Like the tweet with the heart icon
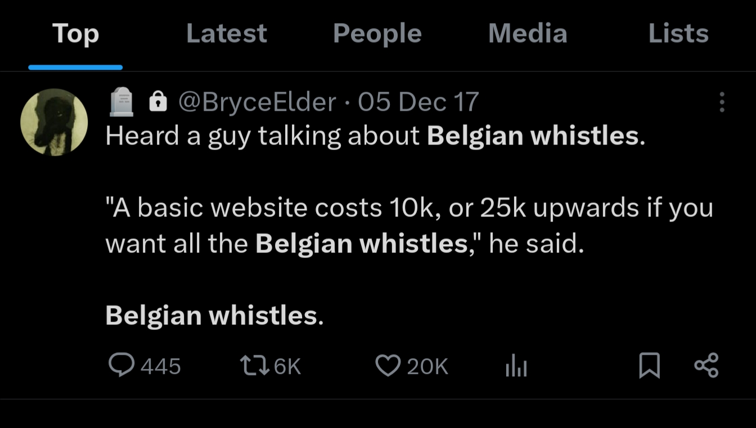756x428 pixels. (x=387, y=366)
